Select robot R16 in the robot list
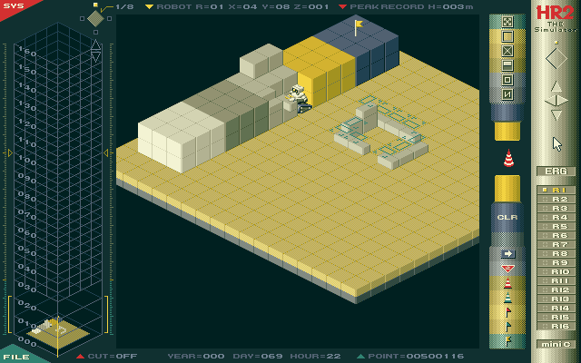581x363 pixels. tap(557, 326)
